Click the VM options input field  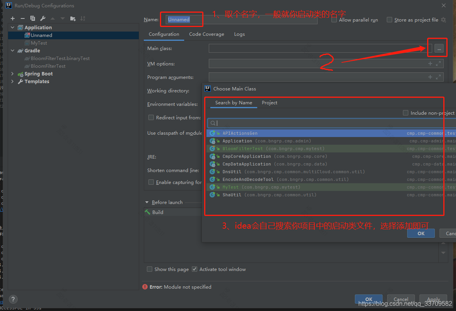(x=326, y=64)
